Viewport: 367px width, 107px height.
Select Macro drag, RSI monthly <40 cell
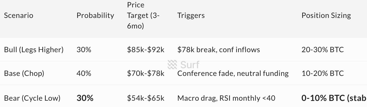226,98
